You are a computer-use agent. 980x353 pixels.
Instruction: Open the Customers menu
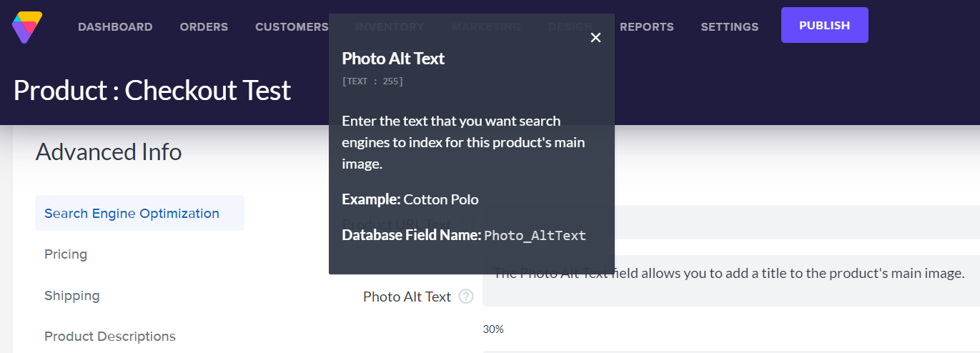pyautogui.click(x=291, y=27)
